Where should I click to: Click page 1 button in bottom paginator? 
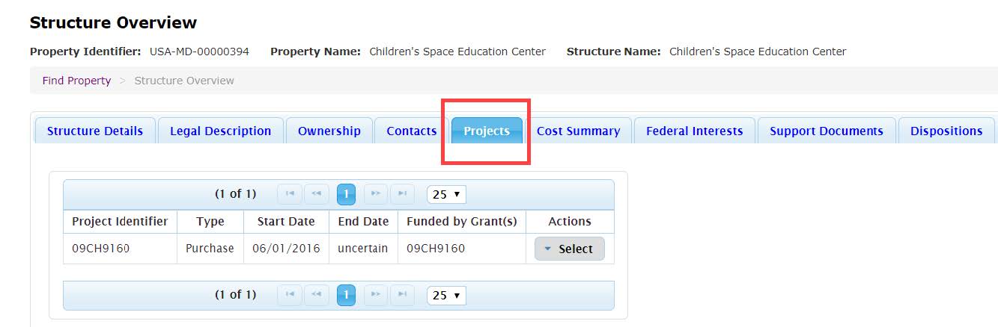[346, 296]
